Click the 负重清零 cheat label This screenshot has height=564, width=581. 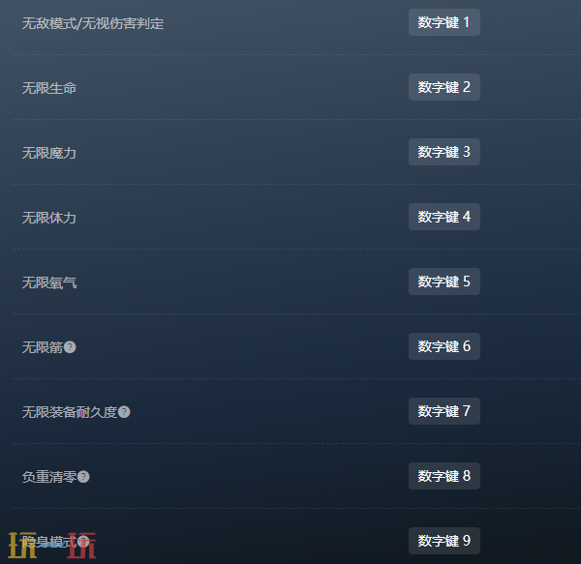pyautogui.click(x=49, y=477)
